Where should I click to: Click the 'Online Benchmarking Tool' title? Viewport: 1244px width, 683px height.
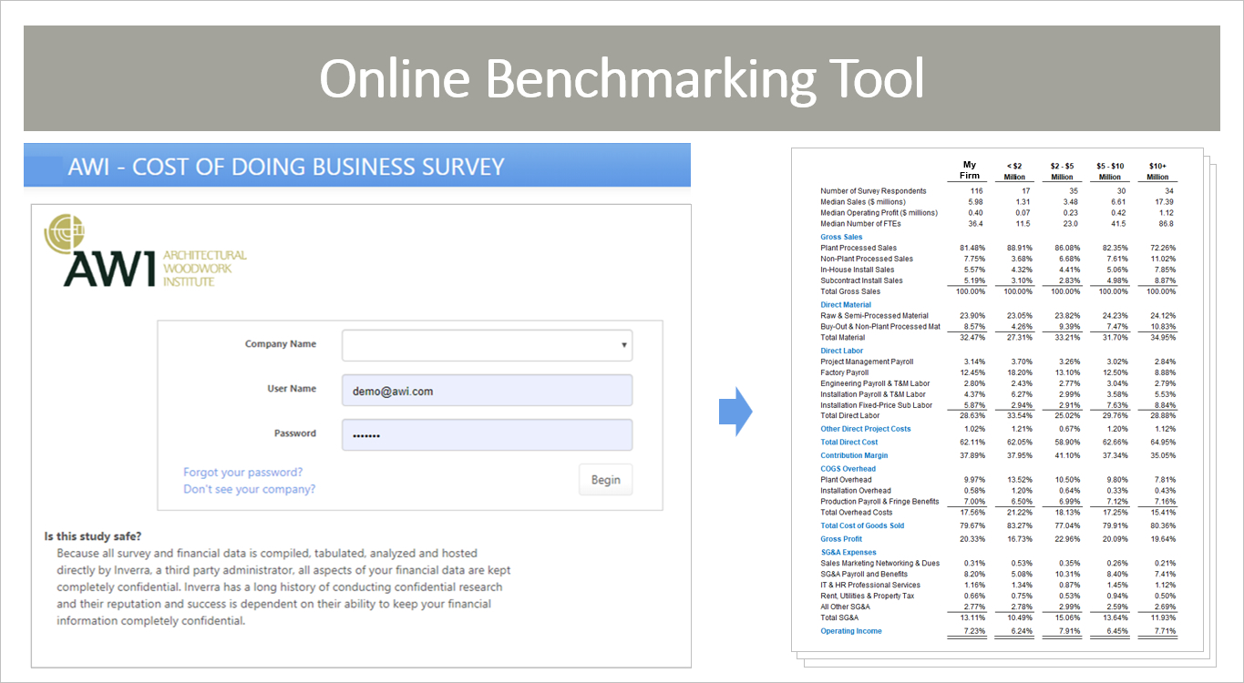[x=622, y=78]
